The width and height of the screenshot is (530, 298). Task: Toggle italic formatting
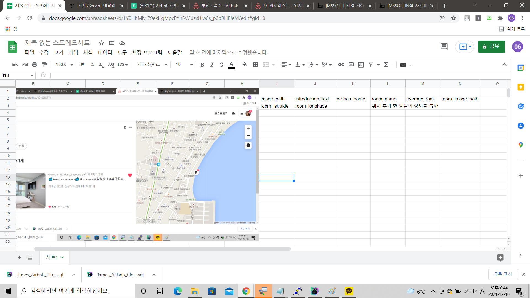tap(212, 65)
